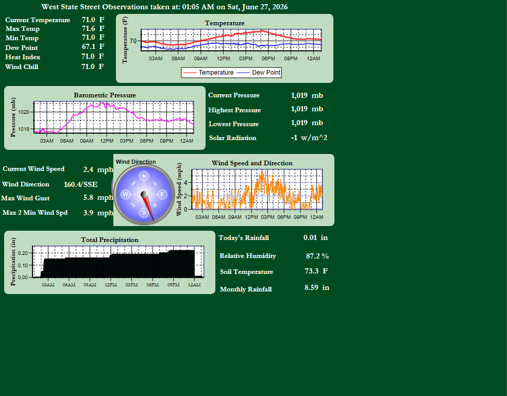The height and width of the screenshot is (396, 507).
Task: Click the W marker on the compass
Action: (x=125, y=194)
